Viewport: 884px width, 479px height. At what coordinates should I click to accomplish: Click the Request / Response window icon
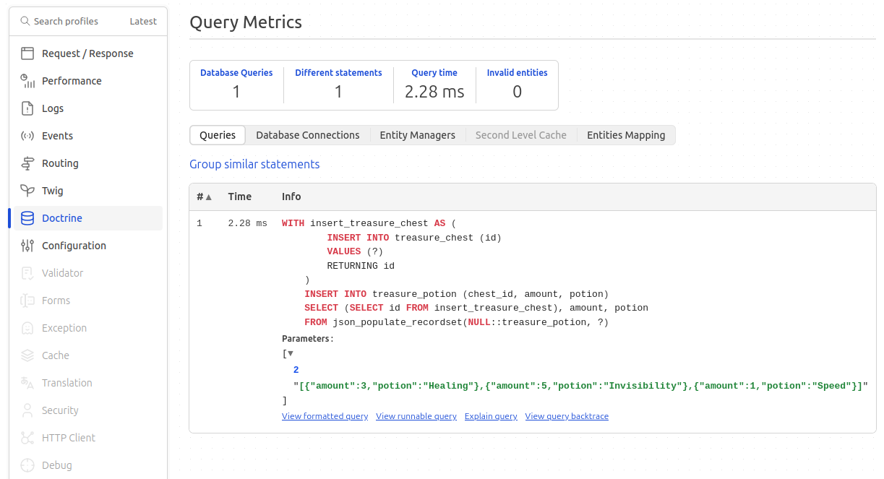[27, 53]
